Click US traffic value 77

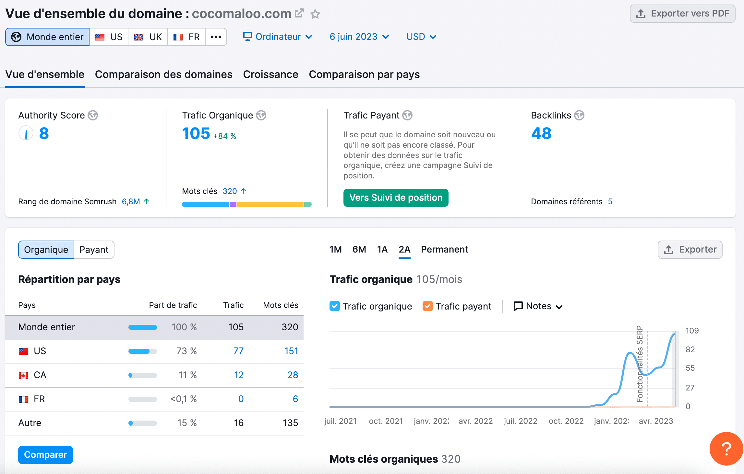click(238, 351)
